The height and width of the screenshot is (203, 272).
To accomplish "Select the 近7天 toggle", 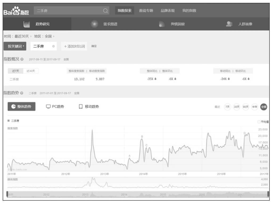I will (15, 71).
